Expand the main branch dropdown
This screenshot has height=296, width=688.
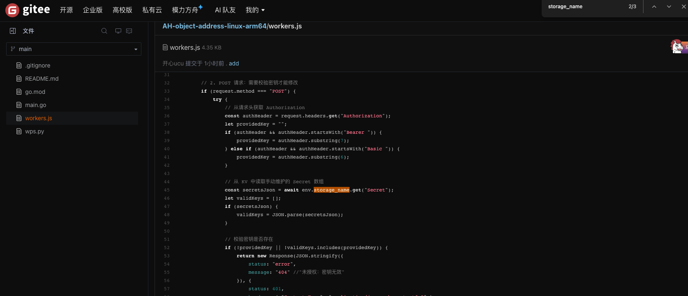point(74,49)
